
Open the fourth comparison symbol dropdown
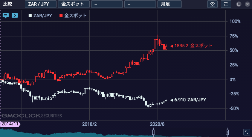click(140, 4)
